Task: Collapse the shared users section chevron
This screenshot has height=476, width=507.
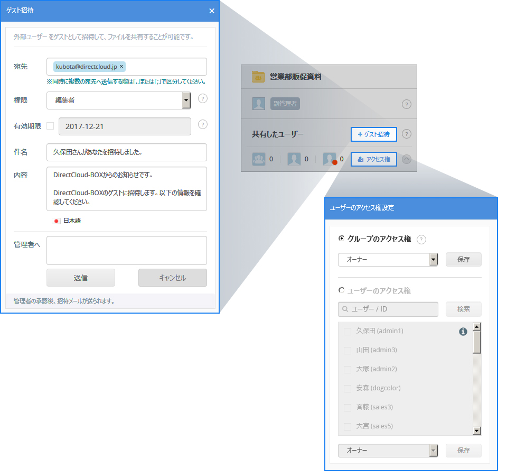Action: tap(406, 159)
